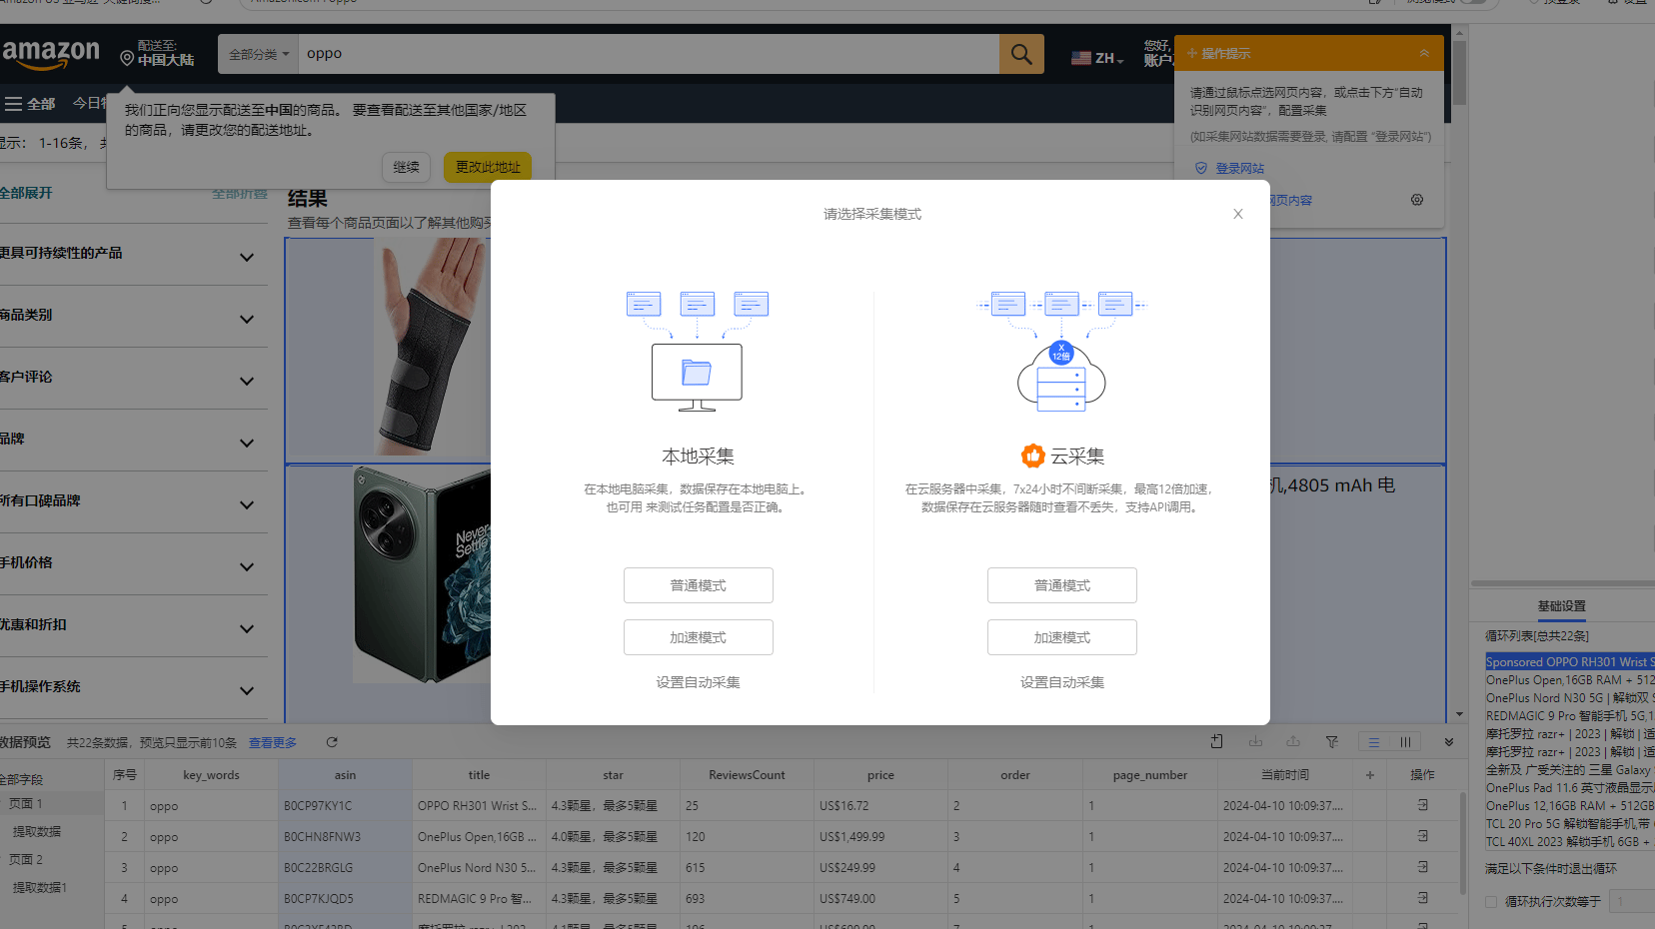Expand the 手机操作系统 filter
Viewport: 1655px width, 929px height.
(247, 690)
